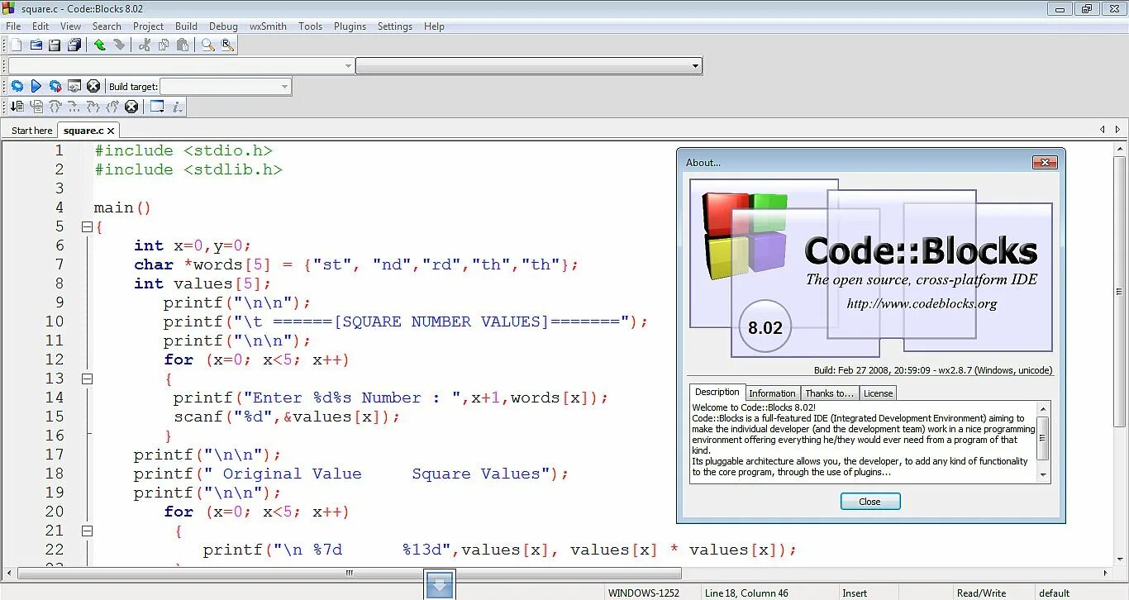Click the Insert status bar entry
Viewport: 1129px width, 600px height.
click(x=855, y=593)
